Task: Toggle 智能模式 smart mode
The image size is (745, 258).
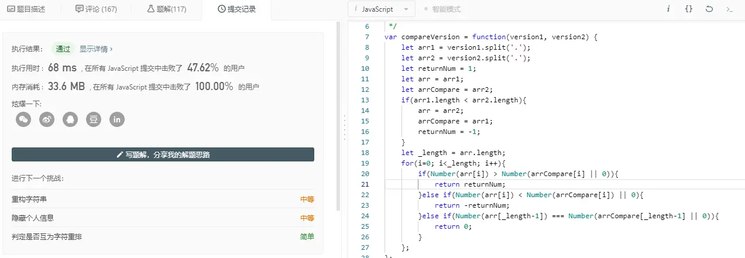Action: click(441, 9)
